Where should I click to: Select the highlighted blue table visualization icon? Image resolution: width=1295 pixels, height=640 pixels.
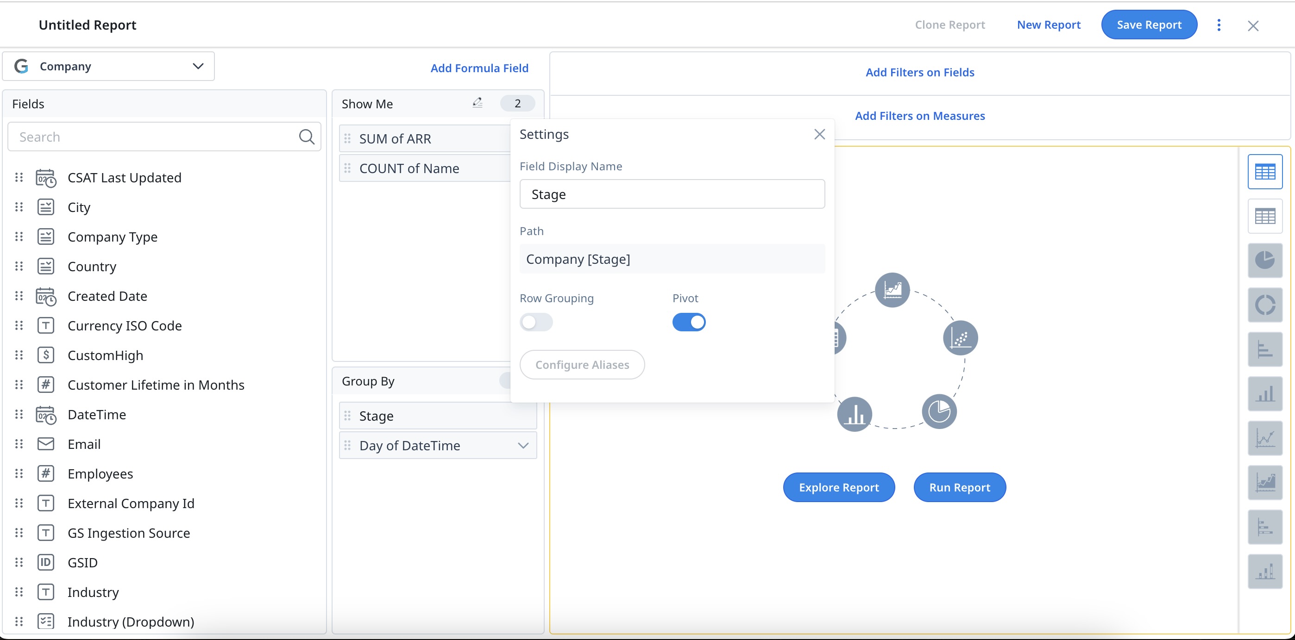pyautogui.click(x=1265, y=172)
